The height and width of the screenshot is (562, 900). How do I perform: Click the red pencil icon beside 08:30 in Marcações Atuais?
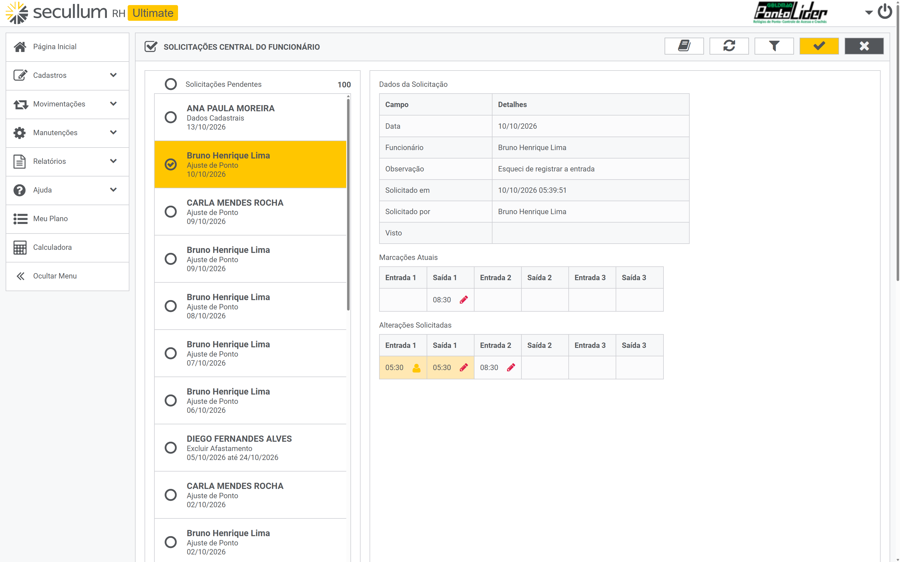click(x=463, y=300)
